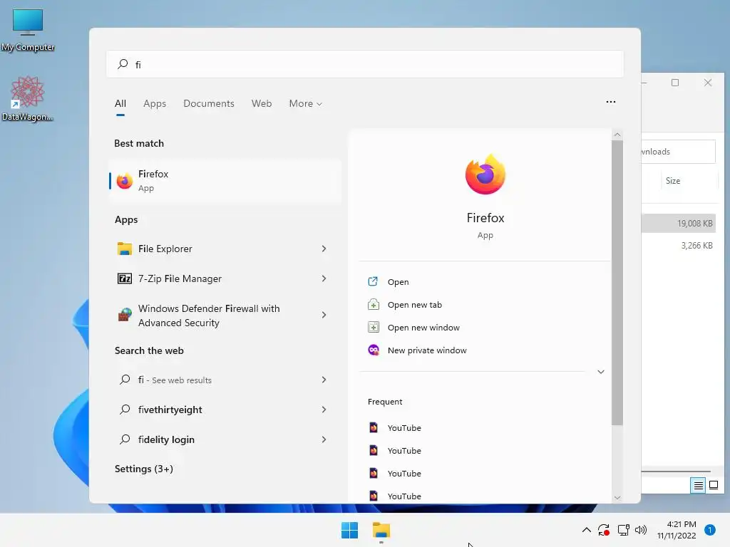Click into the search text field
This screenshot has width=730, height=547.
[x=365, y=64]
